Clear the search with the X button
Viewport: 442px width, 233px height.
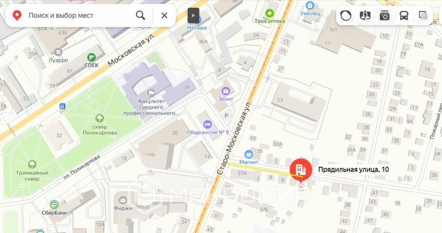(164, 15)
